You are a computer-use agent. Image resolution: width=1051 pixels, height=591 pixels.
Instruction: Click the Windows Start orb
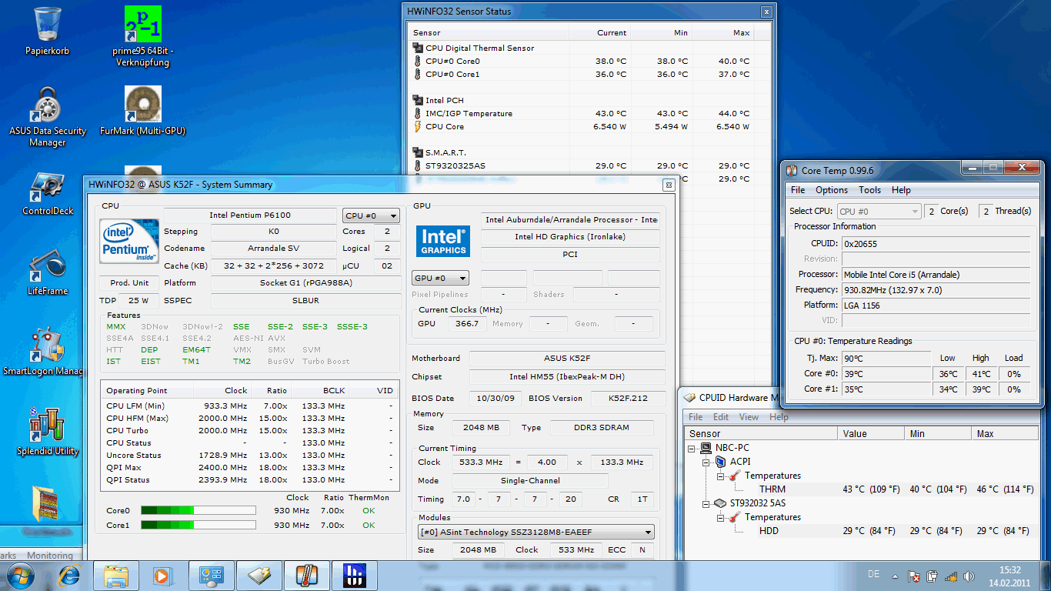click(19, 575)
